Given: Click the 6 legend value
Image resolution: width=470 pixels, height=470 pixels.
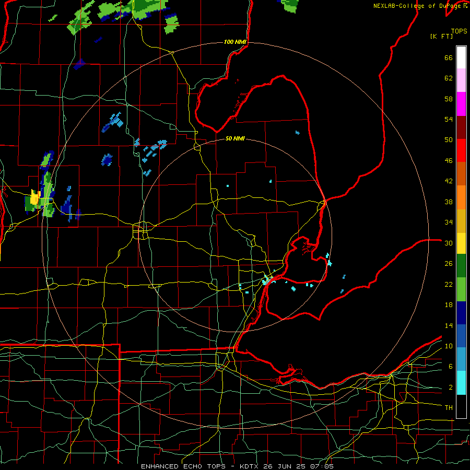Looking at the screenshot, I should (451, 366).
